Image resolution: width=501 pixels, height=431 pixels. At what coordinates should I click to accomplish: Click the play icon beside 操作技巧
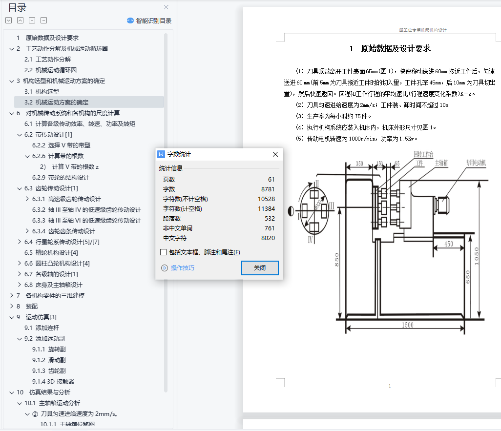point(164,268)
